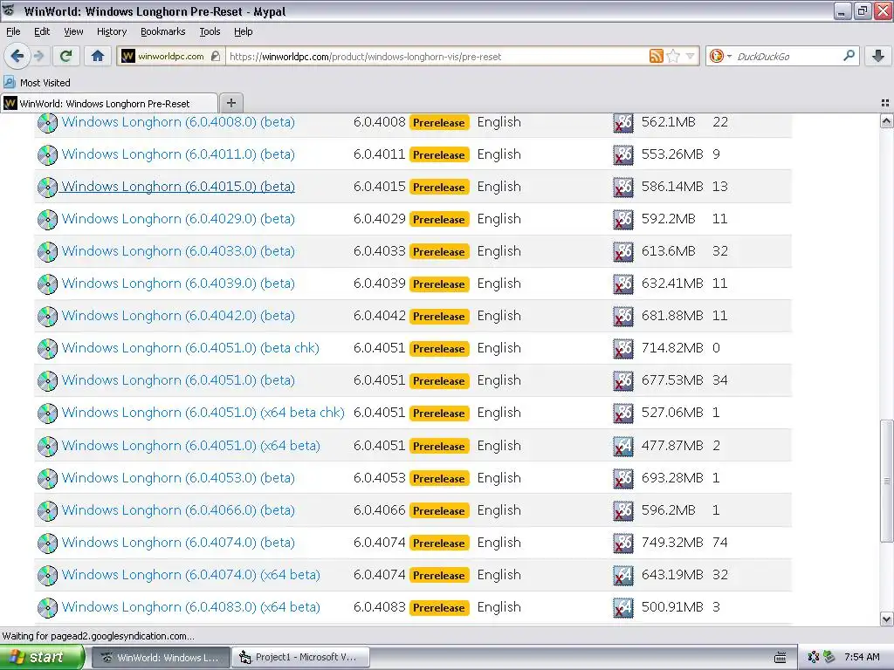Open the Tools menu
The height and width of the screenshot is (670, 894).
(x=210, y=31)
